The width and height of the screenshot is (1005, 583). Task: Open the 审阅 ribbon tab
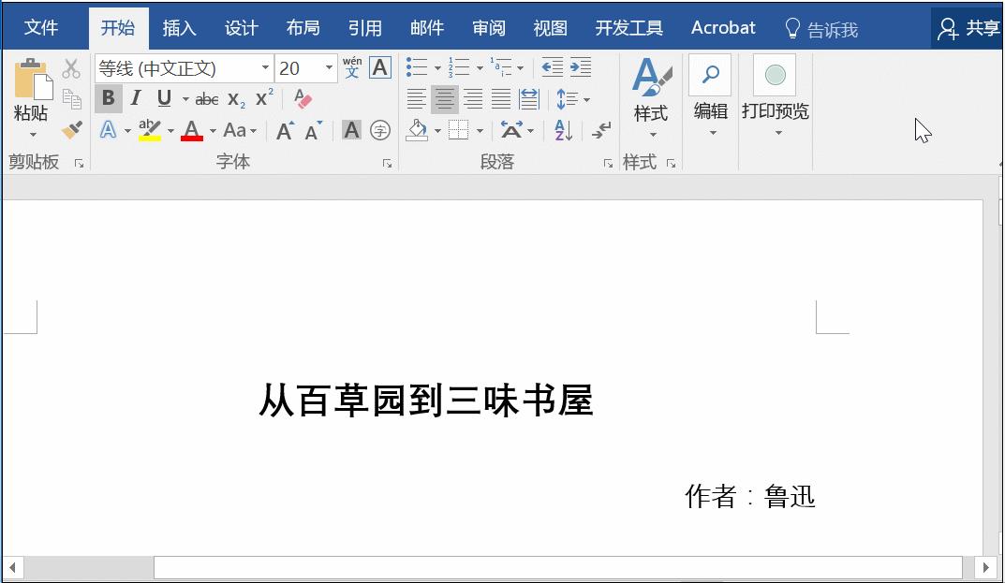pos(488,28)
